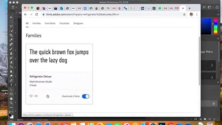Viewport: 222px width, 125px height.
Task: Select the Blur tool
Action: 11,72
